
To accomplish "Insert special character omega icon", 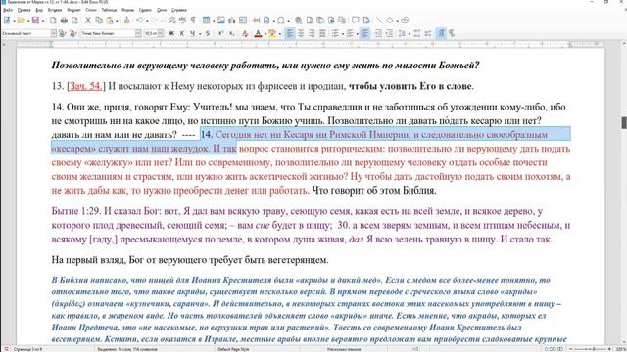I will 281,21.
